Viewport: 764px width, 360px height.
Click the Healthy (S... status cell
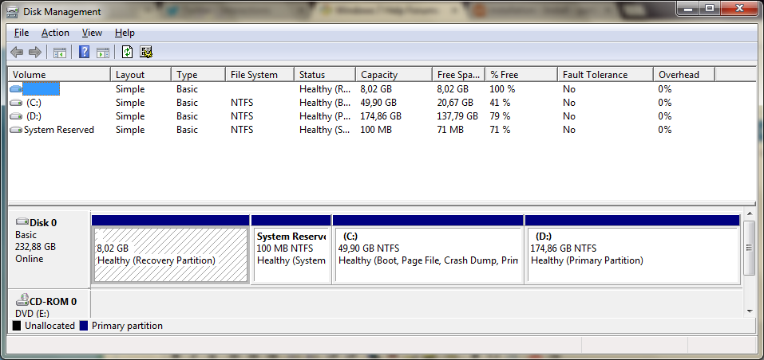(325, 130)
